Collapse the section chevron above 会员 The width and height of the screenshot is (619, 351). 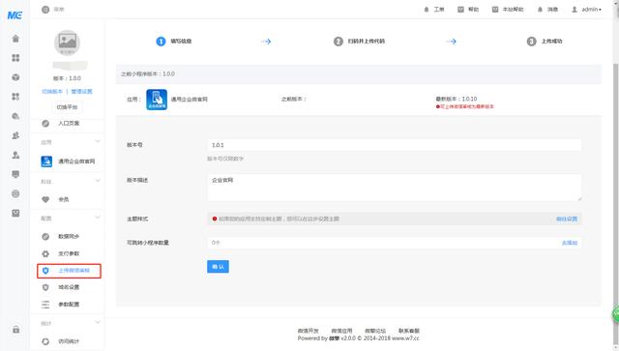pyautogui.click(x=97, y=181)
